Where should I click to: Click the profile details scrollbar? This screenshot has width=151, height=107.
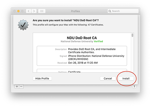point(132,35)
